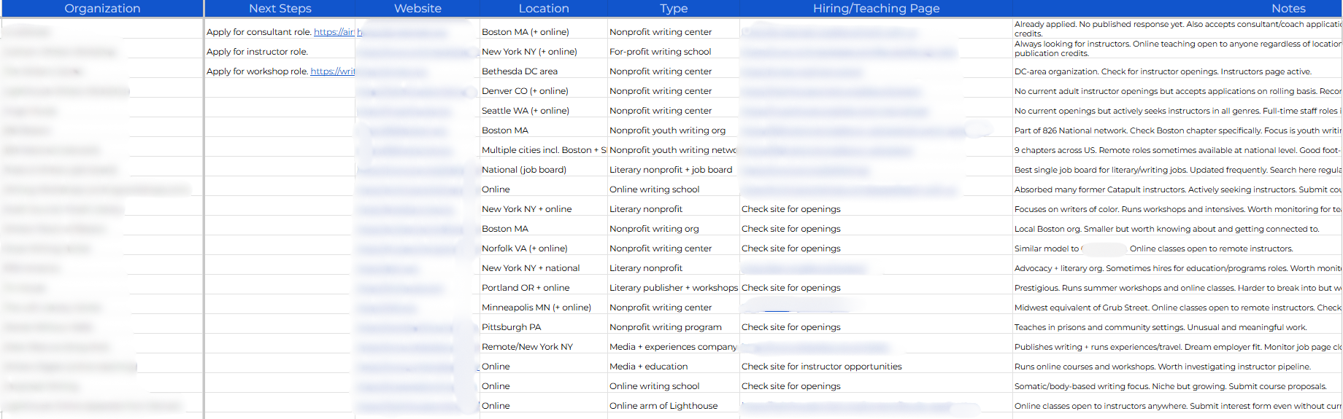Select the 'Seattle WA (+ online)' cell
The image size is (1343, 419).
(x=544, y=111)
